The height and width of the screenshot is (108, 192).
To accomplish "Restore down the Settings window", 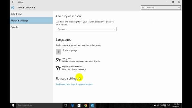I will coord(173,2).
